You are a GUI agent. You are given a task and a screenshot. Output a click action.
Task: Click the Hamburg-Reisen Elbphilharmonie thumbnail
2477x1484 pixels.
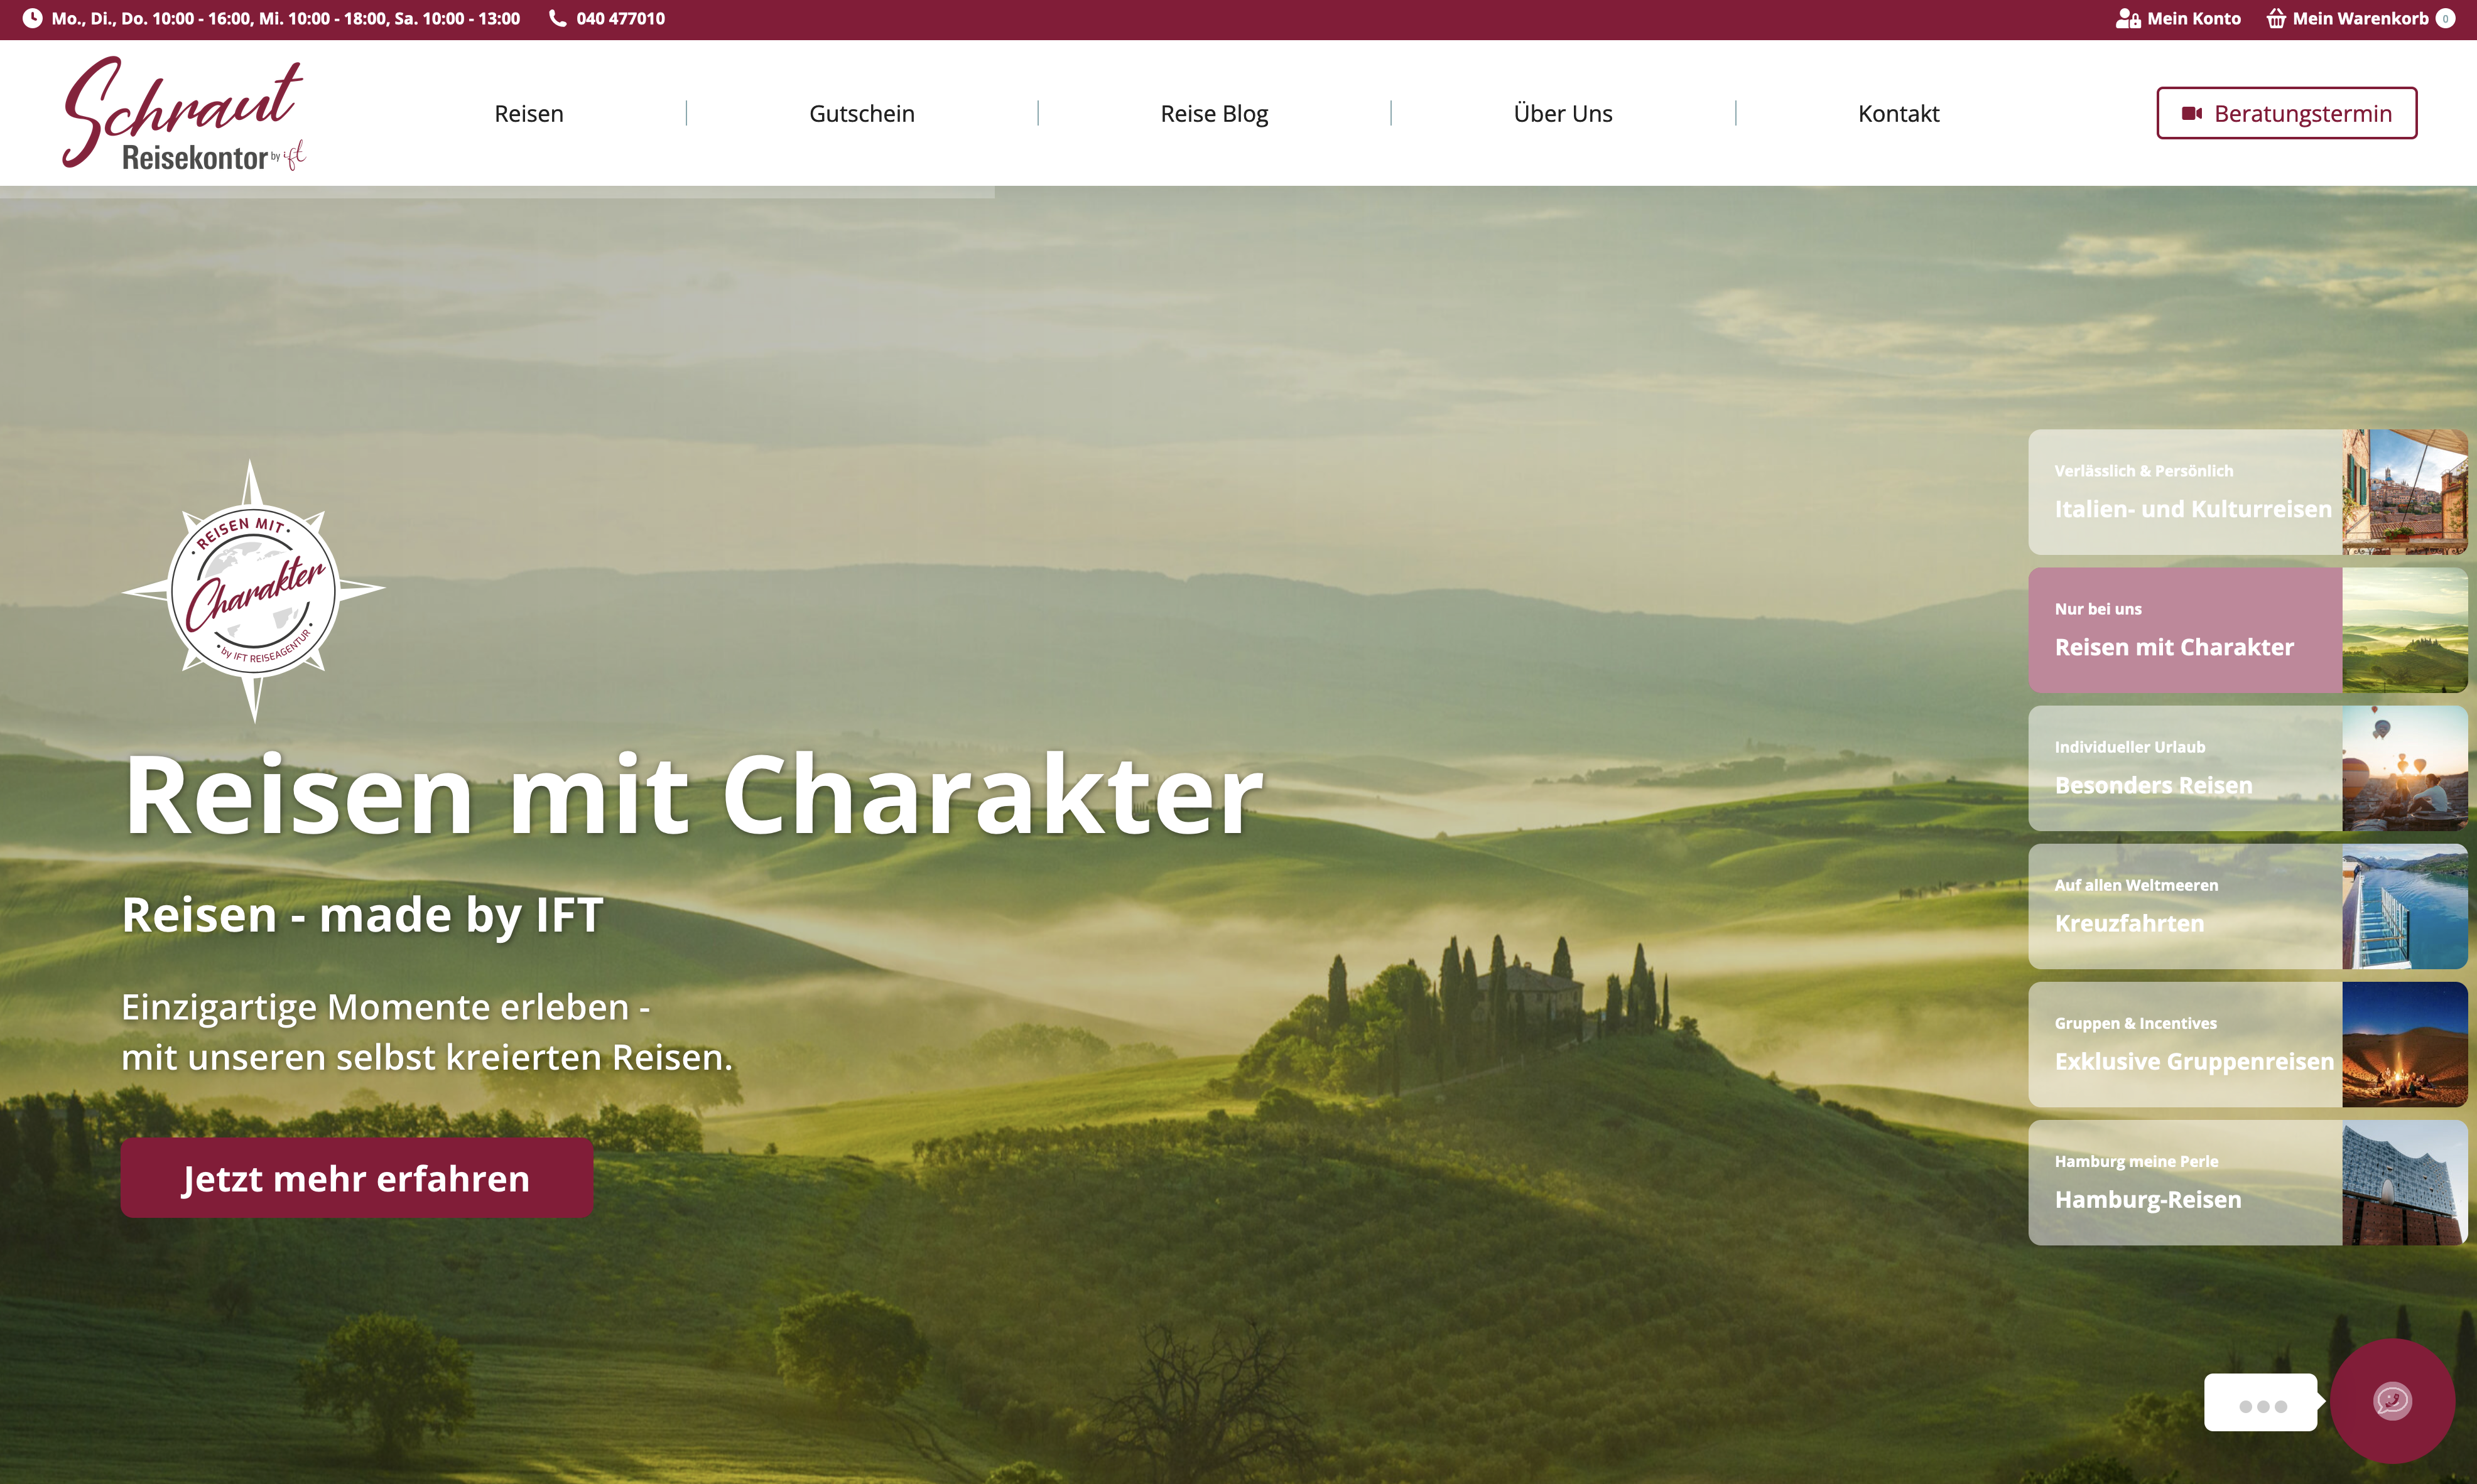[x=2405, y=1183]
